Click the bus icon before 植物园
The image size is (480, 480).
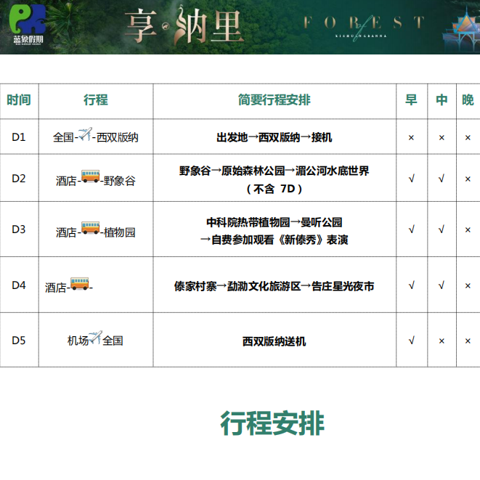91,228
